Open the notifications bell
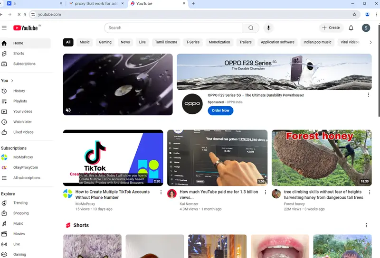380x258 pixels. 351,28
